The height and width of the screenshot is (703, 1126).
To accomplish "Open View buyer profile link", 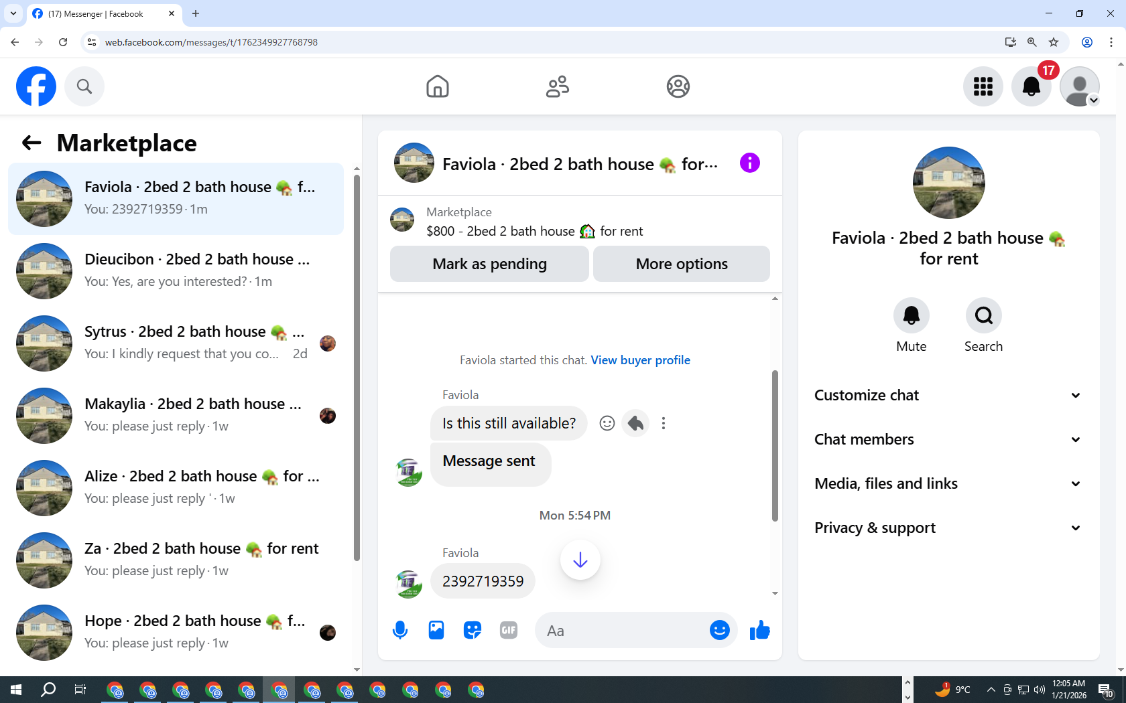I will click(x=640, y=360).
